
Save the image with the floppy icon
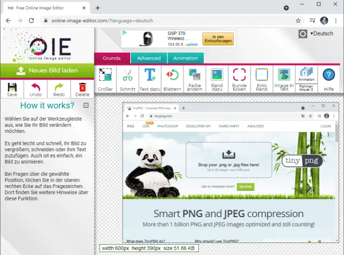pyautogui.click(x=12, y=89)
